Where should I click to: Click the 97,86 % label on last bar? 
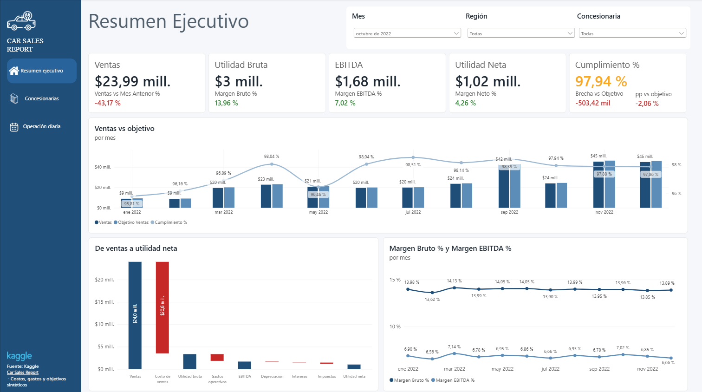pos(651,175)
